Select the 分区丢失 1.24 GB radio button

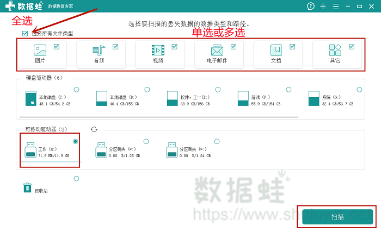coord(217,141)
